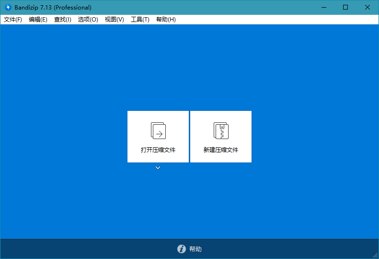Open the 文件(F) menu

(x=13, y=20)
